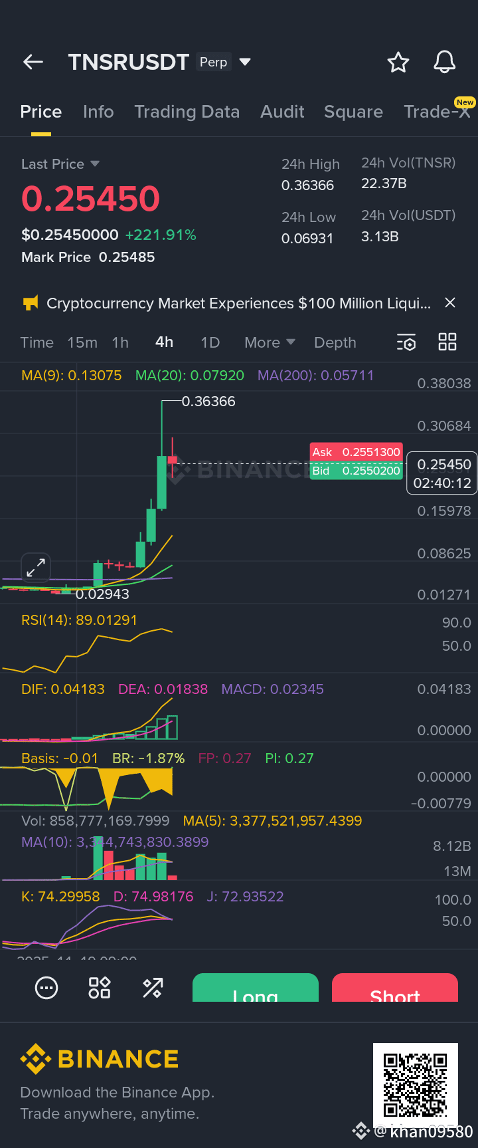Tap the 24h Low value 0.06931
This screenshot has height=1148, width=478.
tap(307, 239)
